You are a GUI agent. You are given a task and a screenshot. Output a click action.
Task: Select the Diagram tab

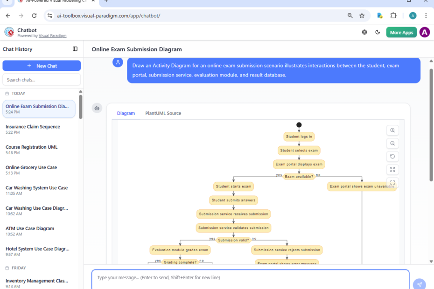(x=126, y=113)
